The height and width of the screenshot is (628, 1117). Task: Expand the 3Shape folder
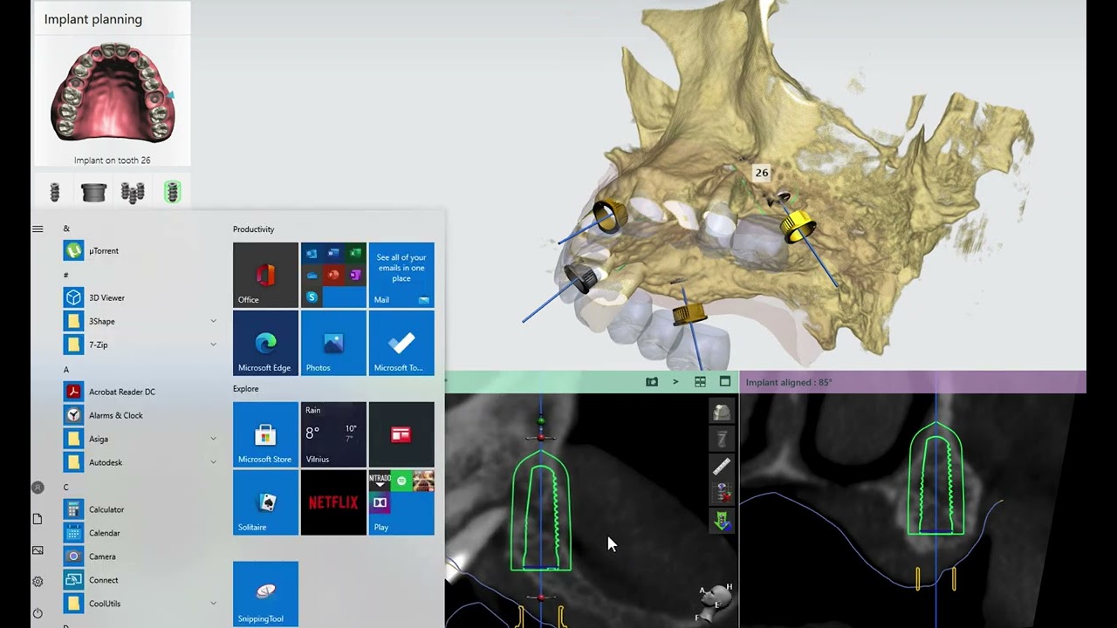140,322
